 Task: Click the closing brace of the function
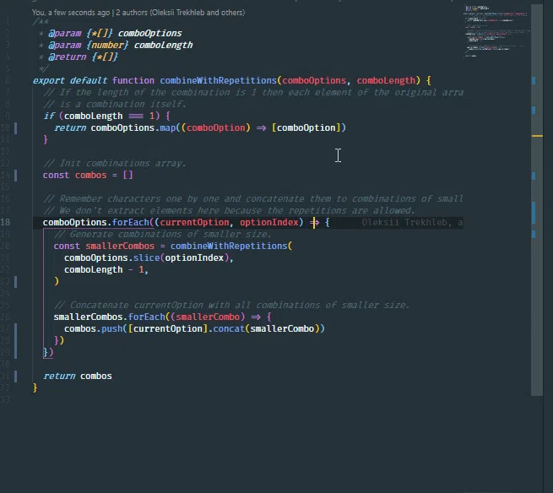35,388
